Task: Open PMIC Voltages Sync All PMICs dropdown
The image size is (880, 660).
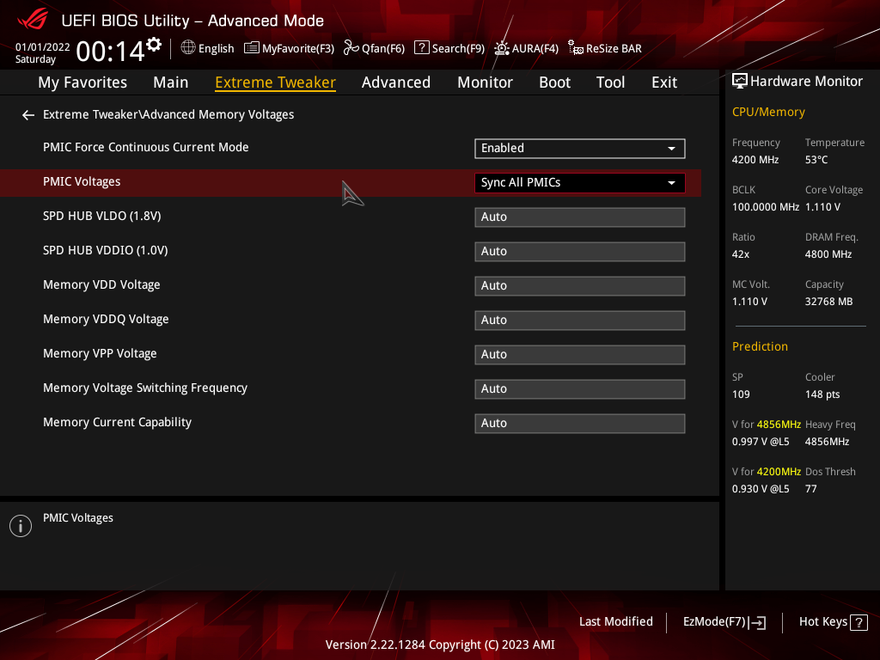Action: (580, 183)
